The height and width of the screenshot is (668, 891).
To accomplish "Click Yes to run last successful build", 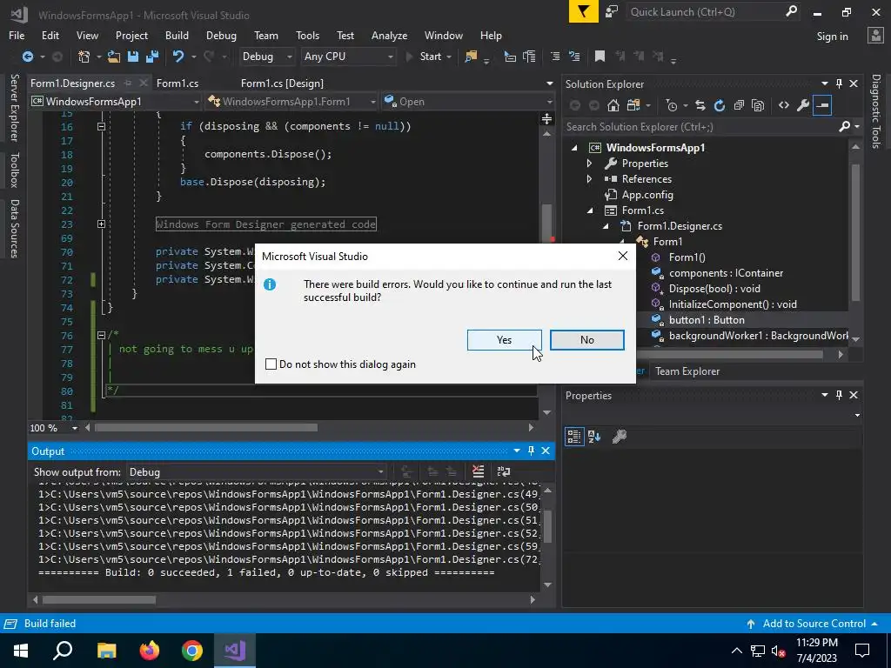I will 504,340.
